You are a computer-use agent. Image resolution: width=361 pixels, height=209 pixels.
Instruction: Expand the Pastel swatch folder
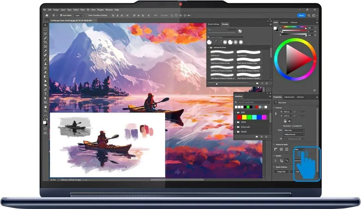click(235, 132)
